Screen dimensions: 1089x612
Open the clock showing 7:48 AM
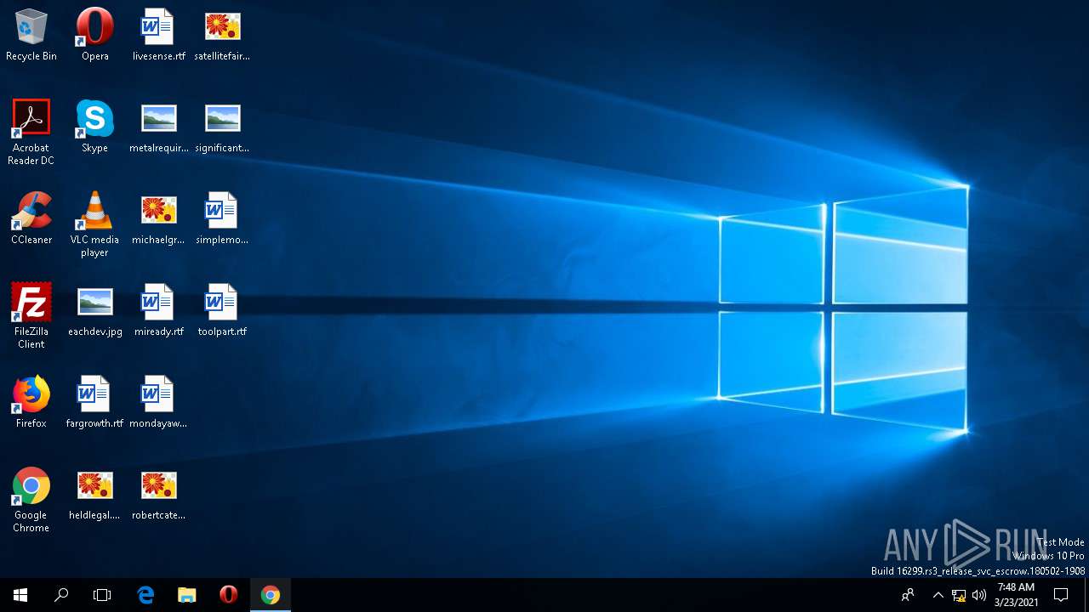point(1016,595)
